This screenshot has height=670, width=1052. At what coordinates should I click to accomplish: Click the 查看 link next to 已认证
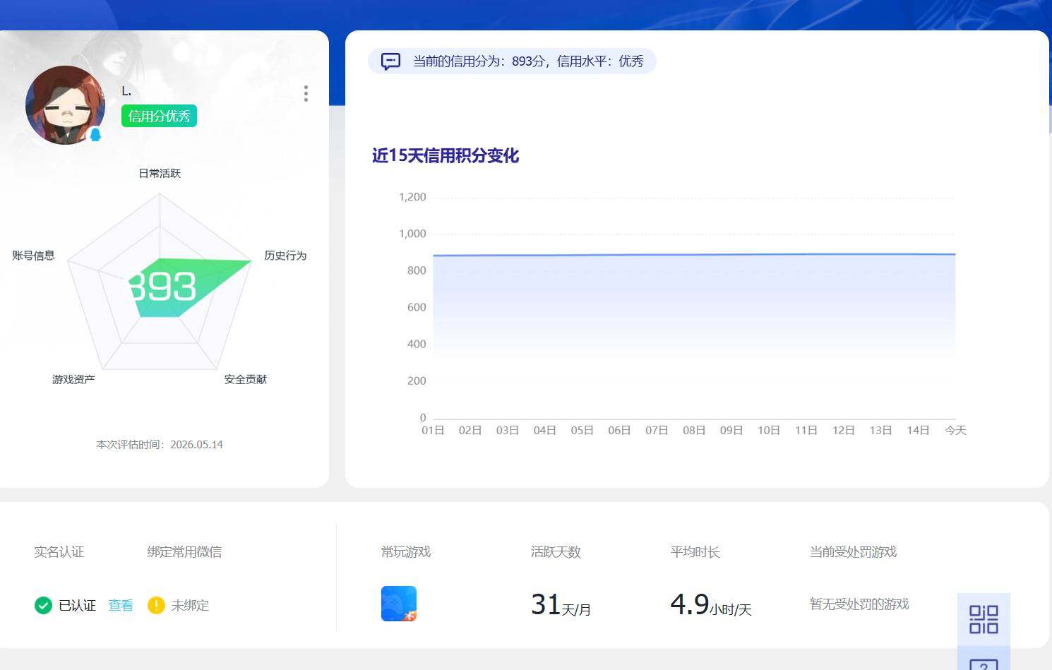click(x=121, y=605)
